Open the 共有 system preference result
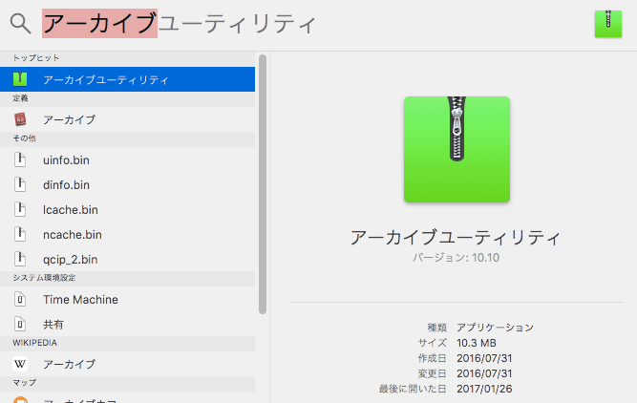Screen dimensions: 637x403 128,324
